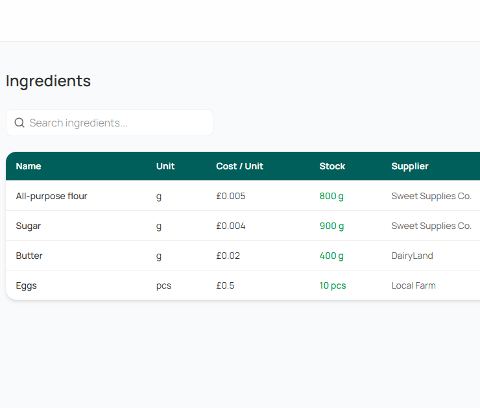Click the 400 g stock value

(x=331, y=256)
